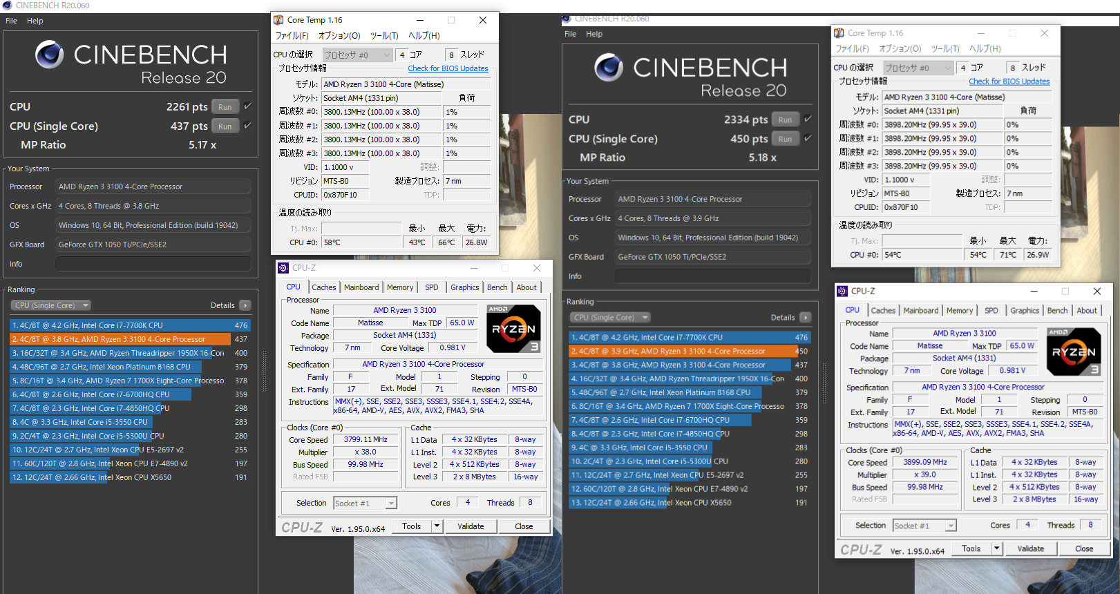This screenshot has width=1120, height=594.
Task: Click the Details arrow icon in the left Cinebench ranking
Action: [x=245, y=305]
